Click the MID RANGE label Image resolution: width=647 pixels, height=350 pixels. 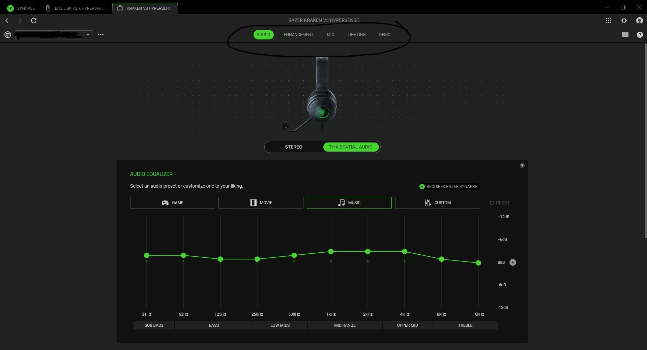345,325
